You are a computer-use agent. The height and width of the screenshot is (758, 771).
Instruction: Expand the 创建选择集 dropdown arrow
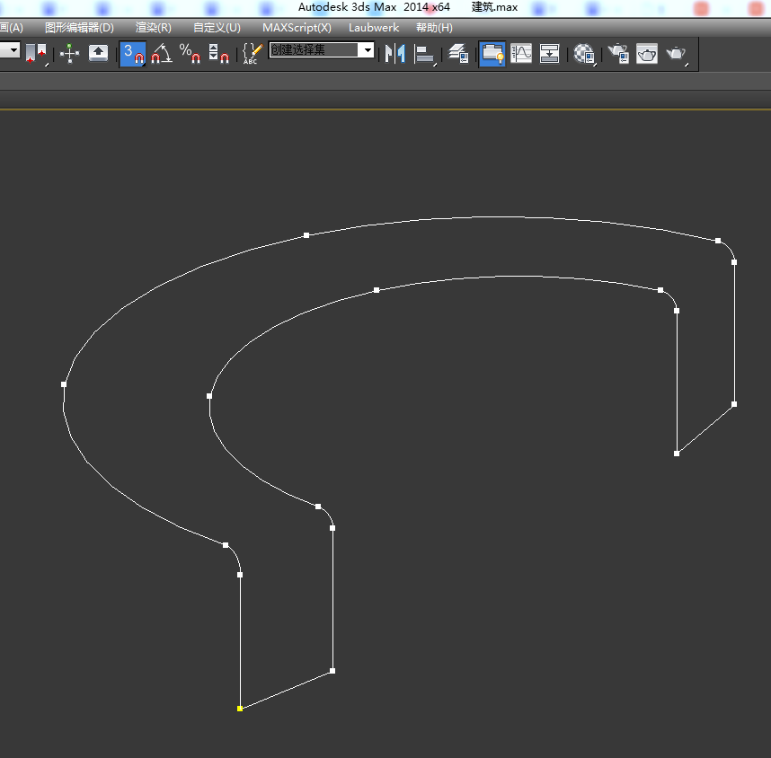(368, 50)
